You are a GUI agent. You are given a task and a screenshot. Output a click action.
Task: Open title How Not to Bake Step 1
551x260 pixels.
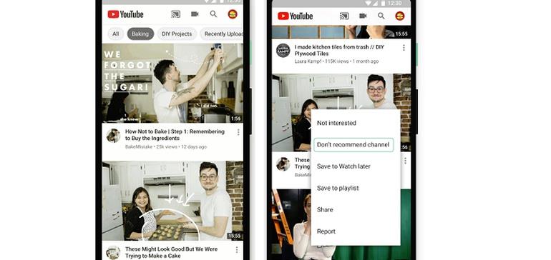coord(175,135)
